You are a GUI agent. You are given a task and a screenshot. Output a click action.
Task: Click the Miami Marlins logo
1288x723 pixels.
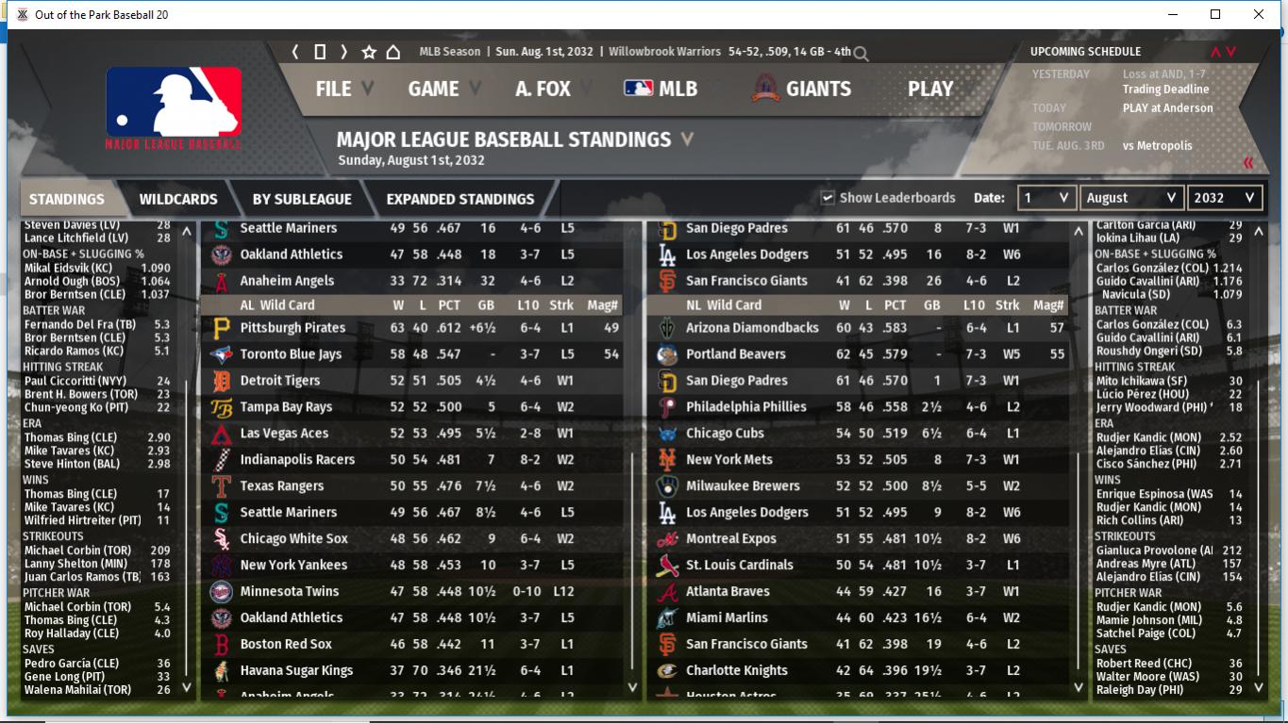[667, 618]
